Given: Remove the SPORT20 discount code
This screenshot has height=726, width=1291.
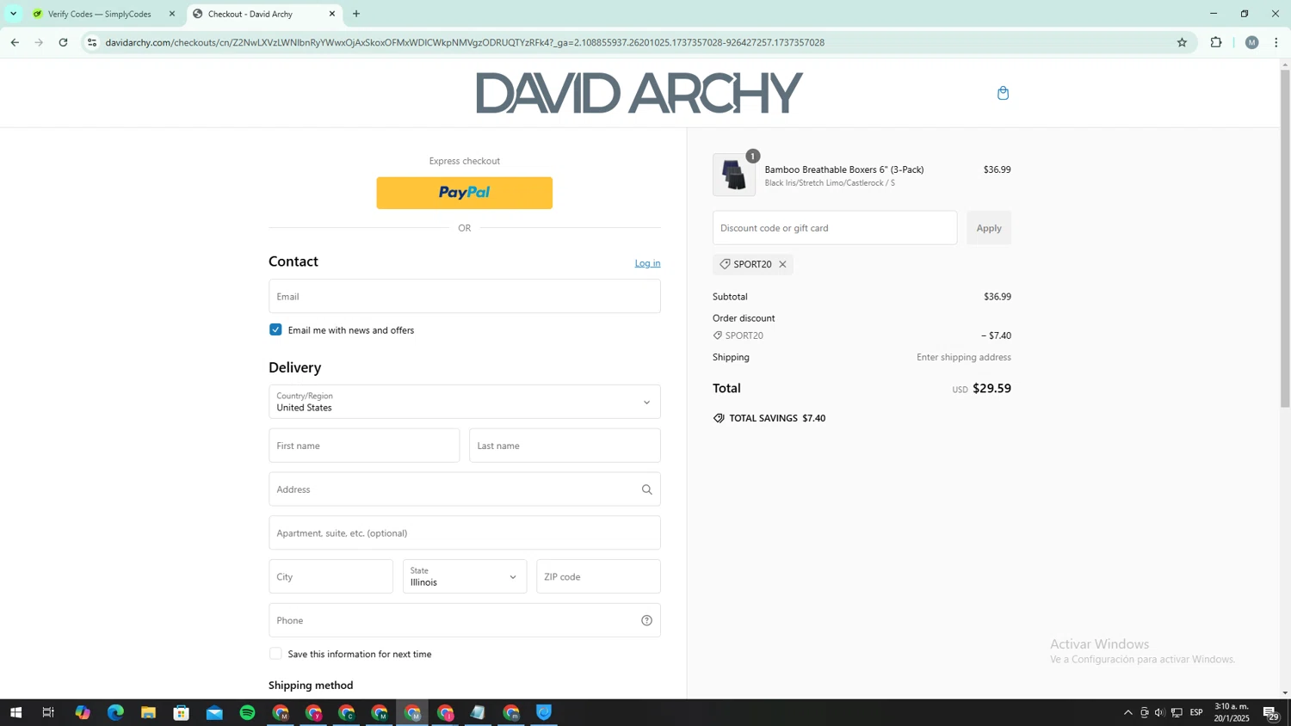Looking at the screenshot, I should click(782, 264).
